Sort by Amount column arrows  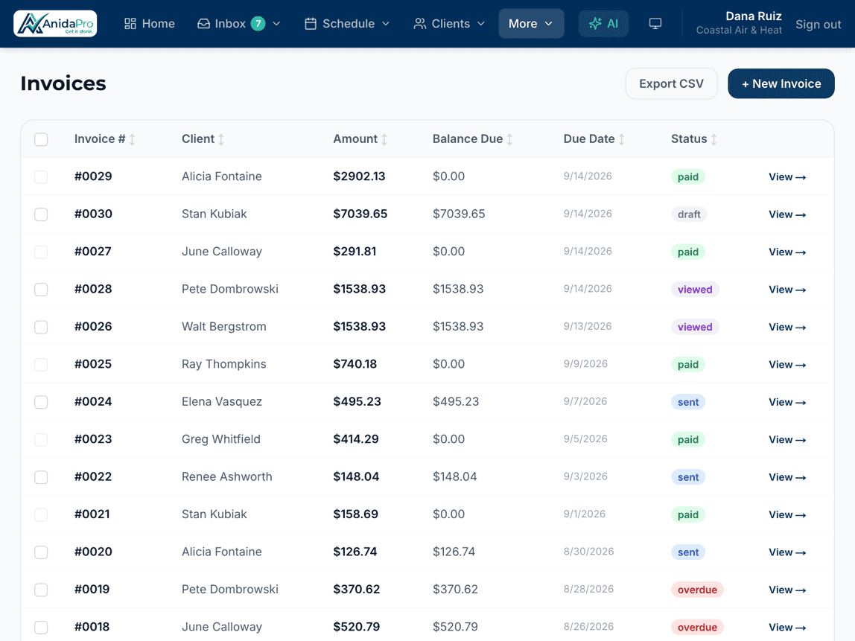click(x=384, y=139)
